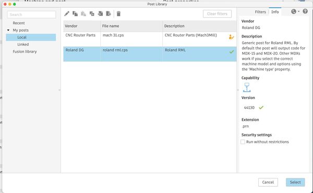This screenshot has width=313, height=193.
Task: Open the help question mark icon
Action: click(x=305, y=11)
